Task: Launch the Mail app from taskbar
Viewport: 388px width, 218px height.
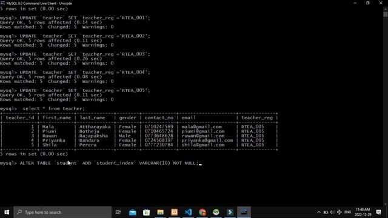Action: point(132,212)
